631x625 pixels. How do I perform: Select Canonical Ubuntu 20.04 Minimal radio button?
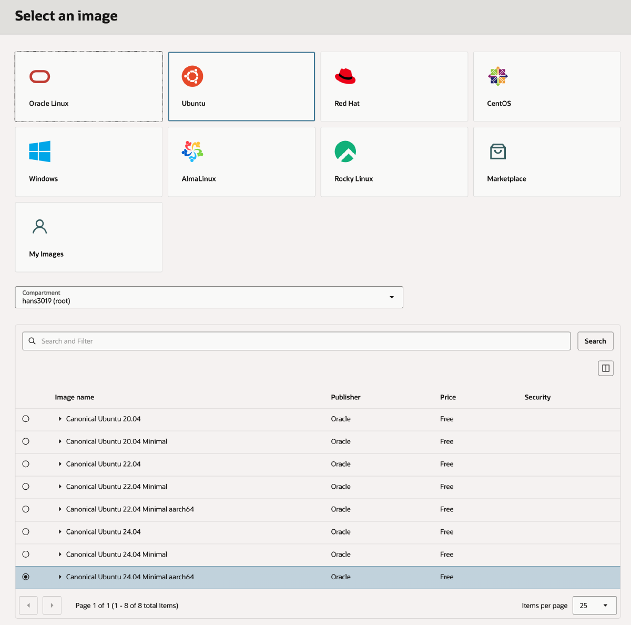tap(26, 441)
